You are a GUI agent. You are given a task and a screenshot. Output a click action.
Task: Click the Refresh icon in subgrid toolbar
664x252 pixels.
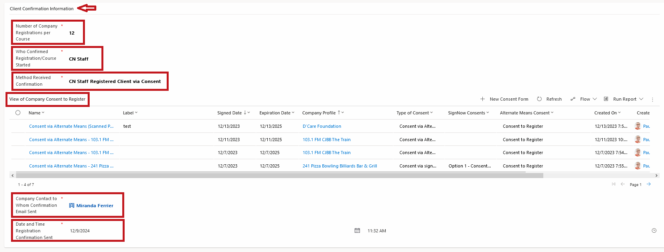click(539, 99)
